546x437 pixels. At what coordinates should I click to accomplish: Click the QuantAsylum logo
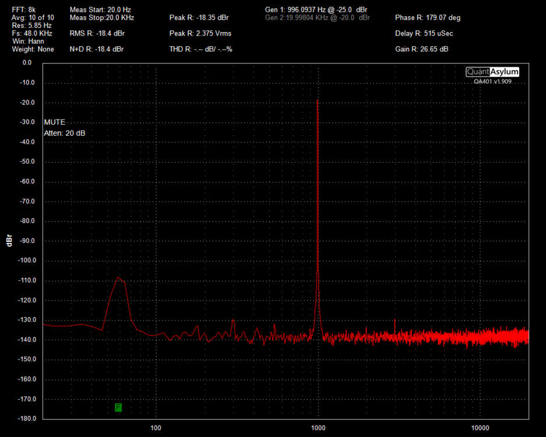pyautogui.click(x=492, y=72)
